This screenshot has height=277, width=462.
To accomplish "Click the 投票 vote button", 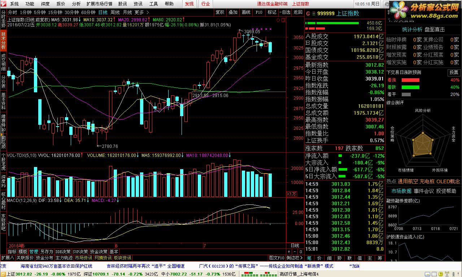I will click(x=454, y=72).
